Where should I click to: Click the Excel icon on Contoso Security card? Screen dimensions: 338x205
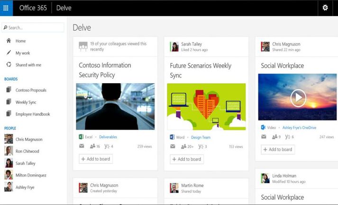click(81, 137)
